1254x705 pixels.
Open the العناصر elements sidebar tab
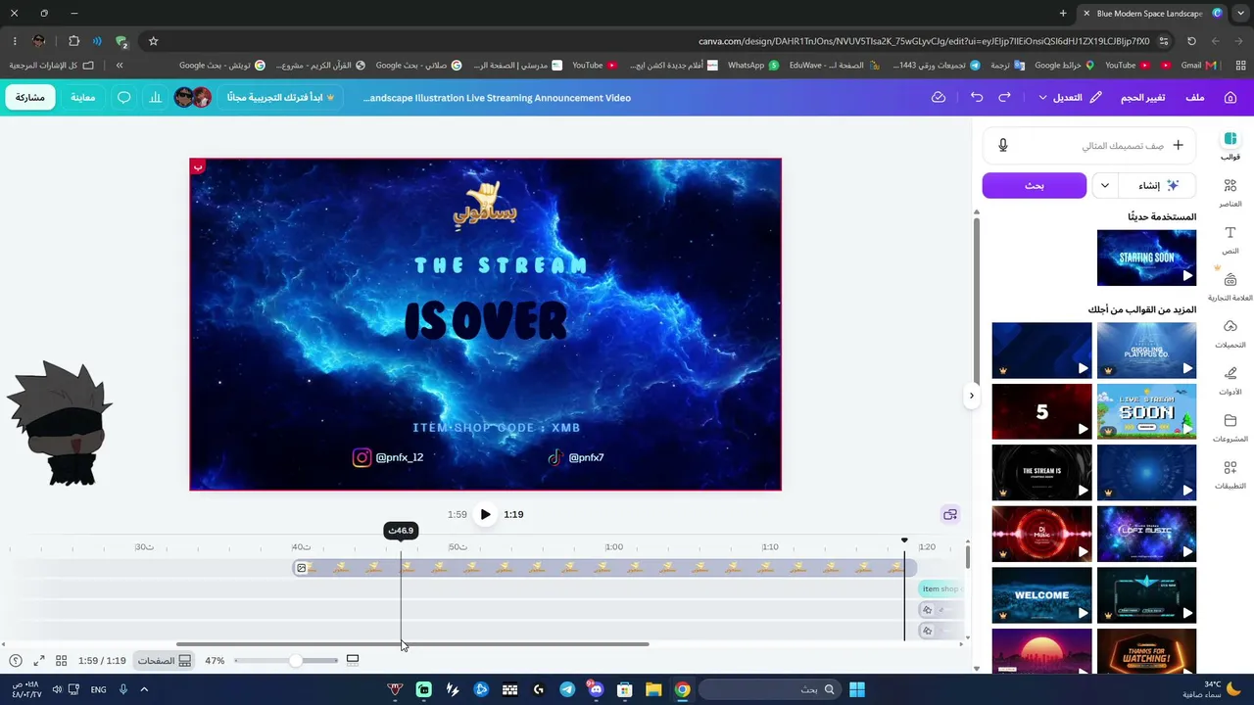[x=1230, y=193]
